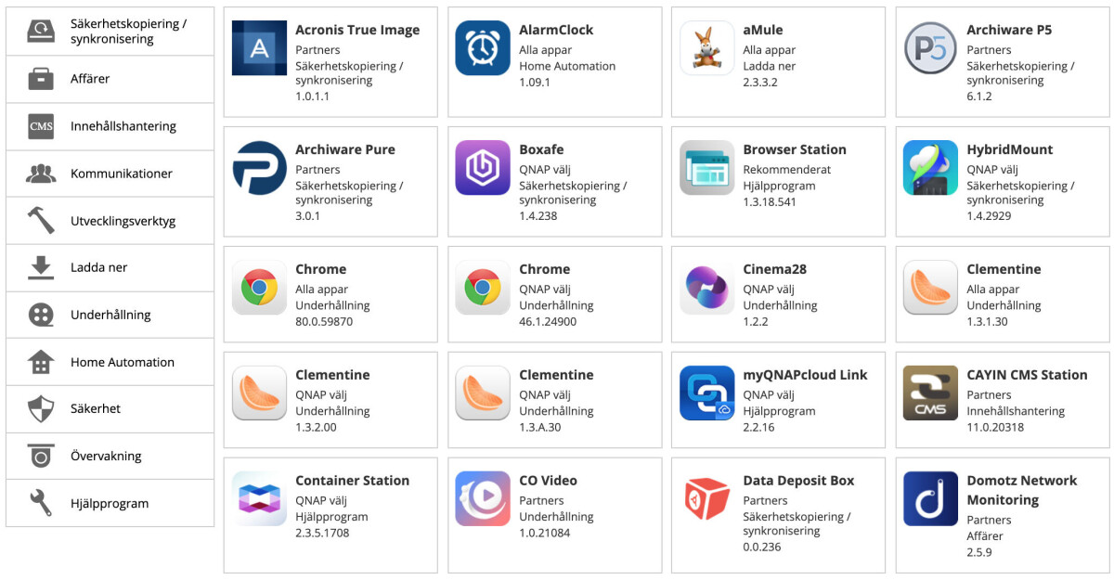Click the CAYIN CMS Station icon
1114x580 pixels.
[x=930, y=393]
